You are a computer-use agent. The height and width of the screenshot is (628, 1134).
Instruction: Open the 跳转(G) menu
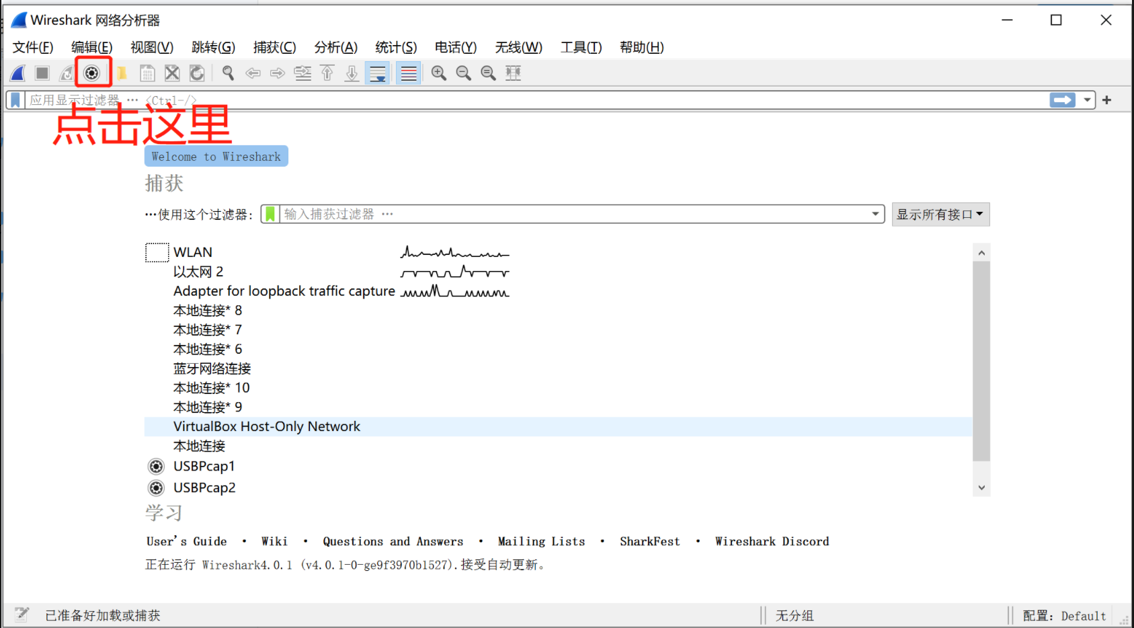click(x=213, y=47)
